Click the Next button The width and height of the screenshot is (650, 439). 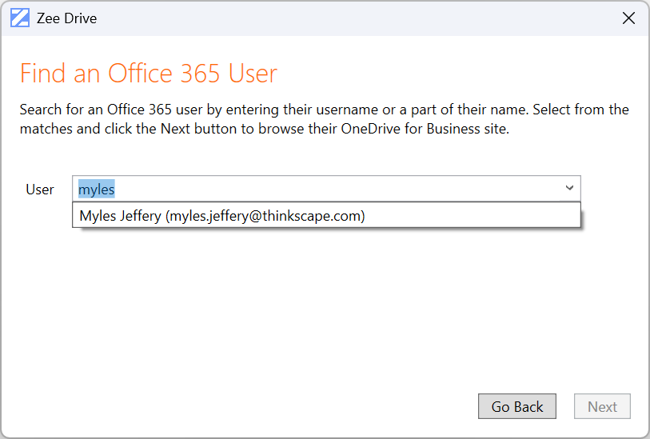602,406
